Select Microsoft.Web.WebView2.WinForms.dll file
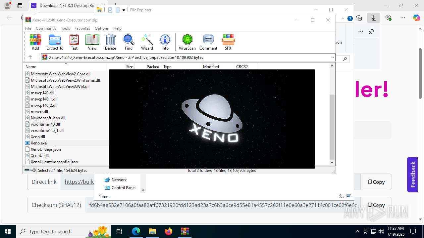This screenshot has width=424, height=238. [65, 80]
